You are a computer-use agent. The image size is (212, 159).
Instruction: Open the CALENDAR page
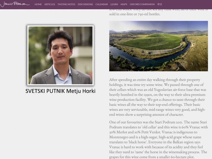click(101, 5)
